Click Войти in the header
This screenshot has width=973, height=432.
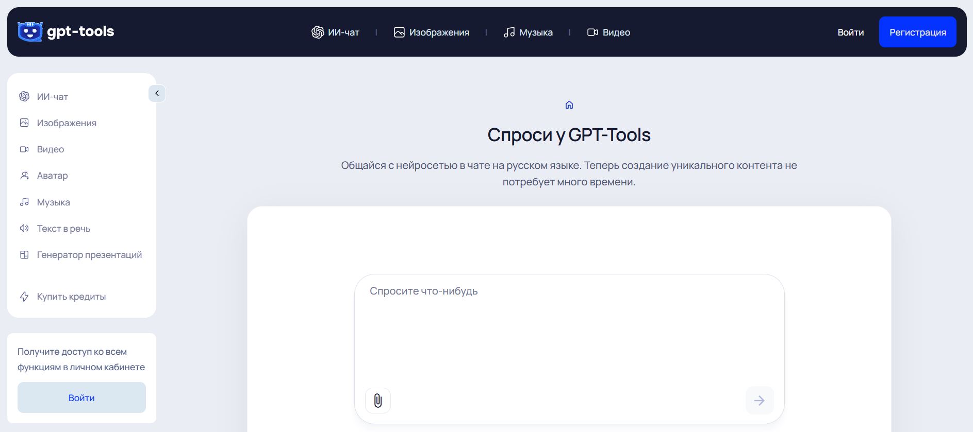[x=851, y=32]
